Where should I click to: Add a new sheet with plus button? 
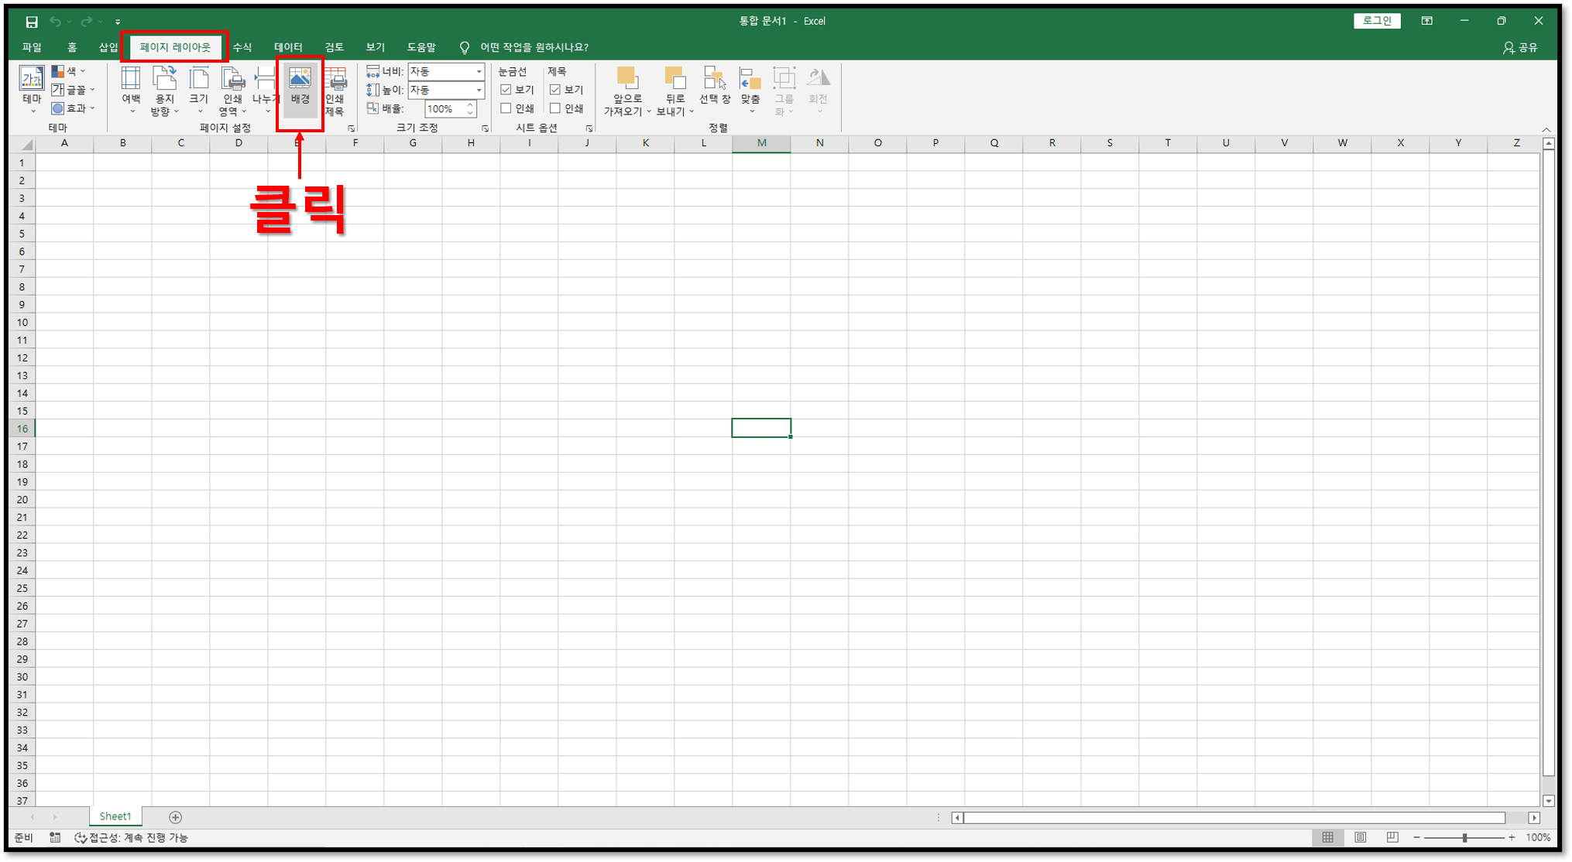click(176, 817)
